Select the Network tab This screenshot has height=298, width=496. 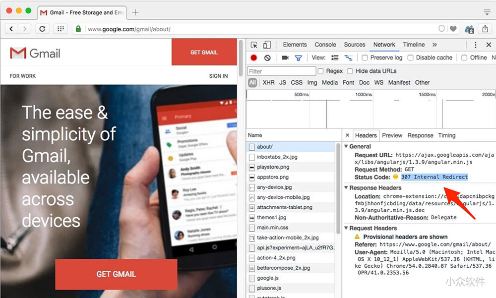click(x=384, y=45)
